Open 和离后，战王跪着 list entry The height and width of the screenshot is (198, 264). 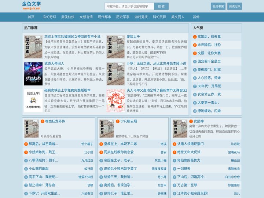click(43, 144)
